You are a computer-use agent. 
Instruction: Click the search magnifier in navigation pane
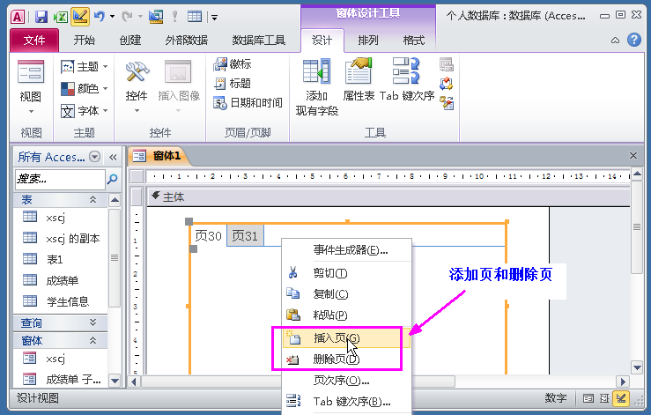pos(112,179)
